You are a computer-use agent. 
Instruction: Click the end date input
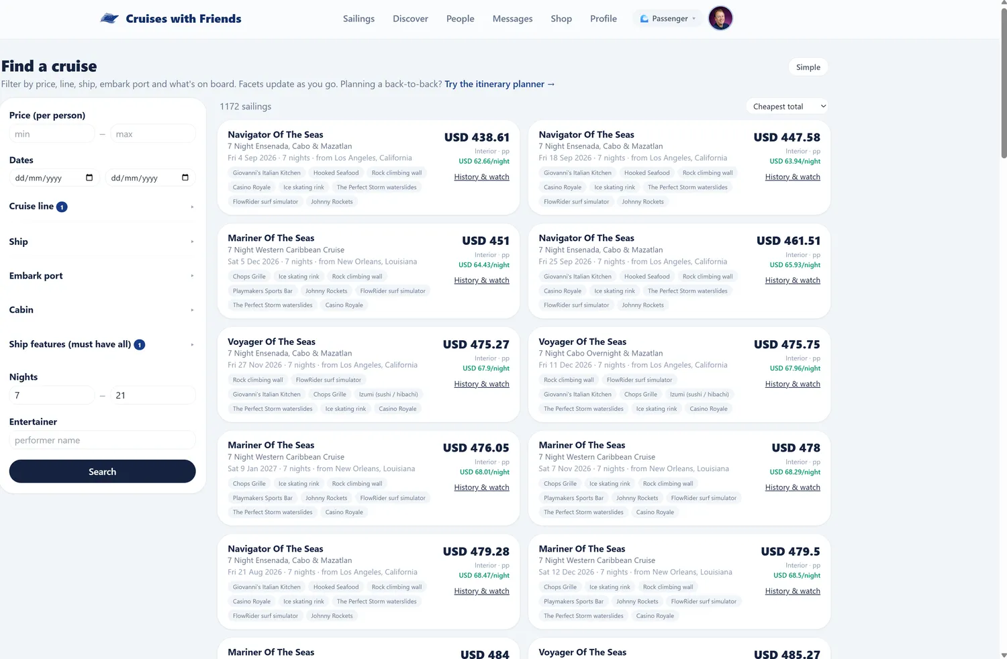click(150, 178)
